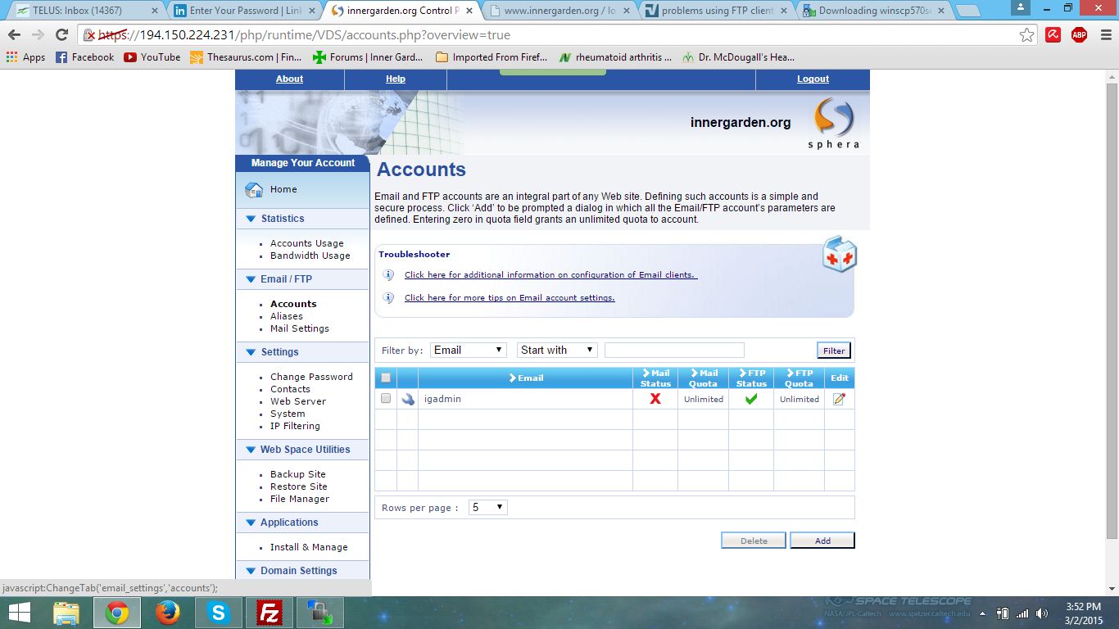Open the edit pencil icon for igadmin

pos(839,399)
